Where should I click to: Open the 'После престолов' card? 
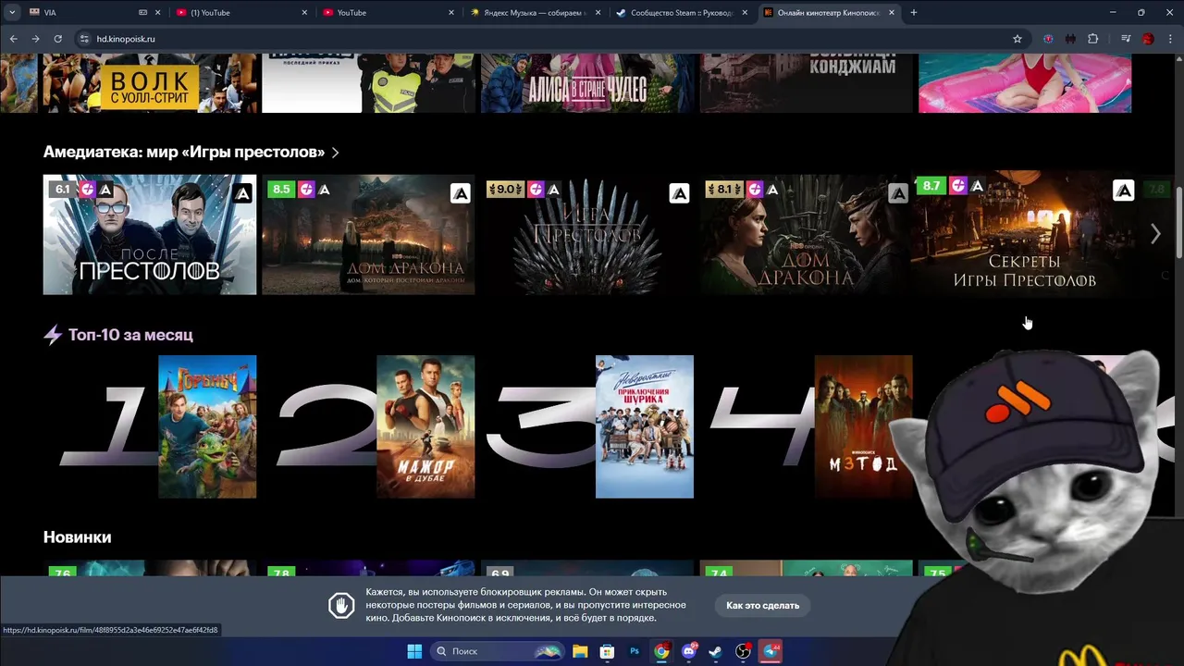pyautogui.click(x=150, y=235)
